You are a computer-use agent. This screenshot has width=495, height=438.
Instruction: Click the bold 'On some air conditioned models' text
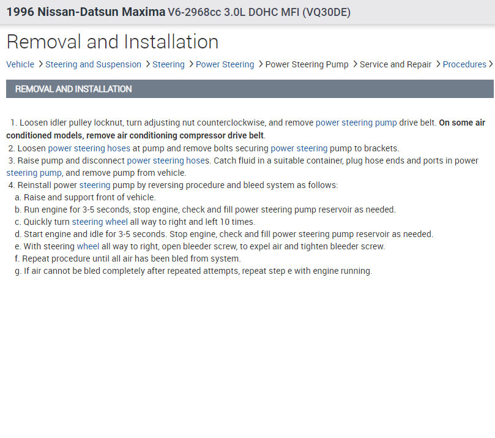point(245,129)
